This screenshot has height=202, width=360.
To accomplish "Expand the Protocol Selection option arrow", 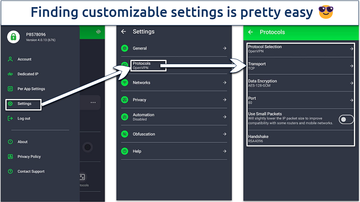I will (x=352, y=49).
